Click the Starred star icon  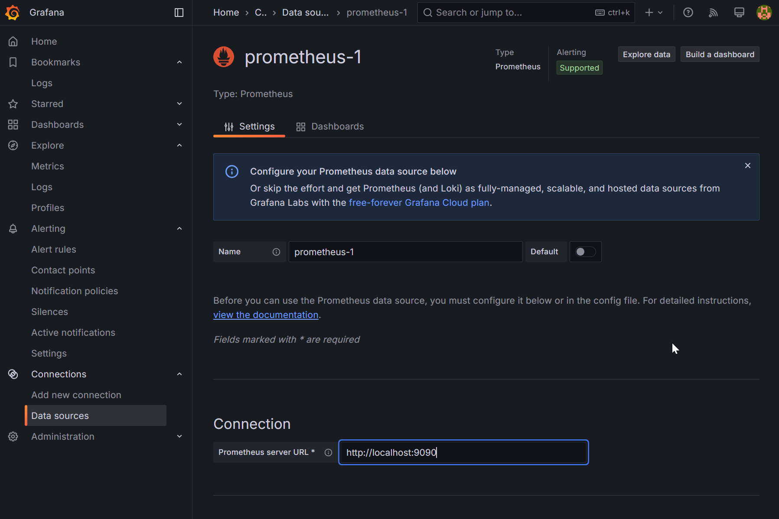tap(13, 104)
